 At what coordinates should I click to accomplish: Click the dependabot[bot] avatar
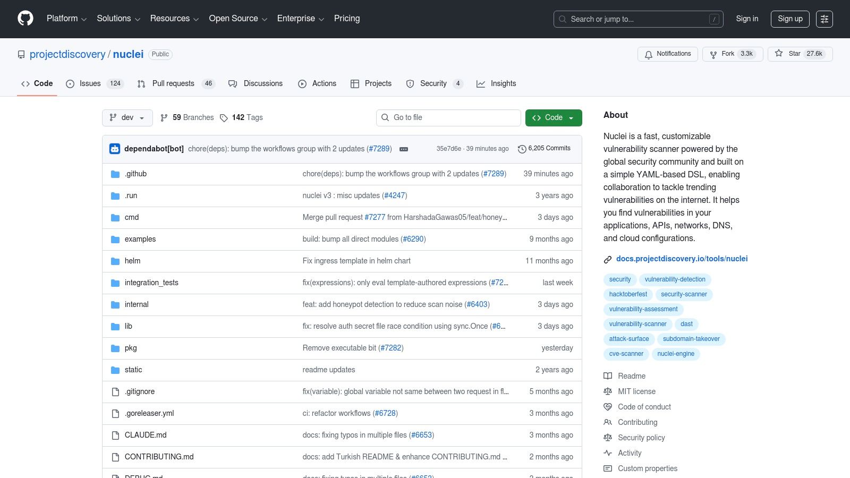115,149
